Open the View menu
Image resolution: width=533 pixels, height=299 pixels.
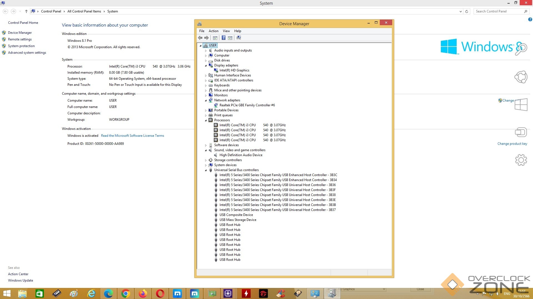[x=226, y=31]
